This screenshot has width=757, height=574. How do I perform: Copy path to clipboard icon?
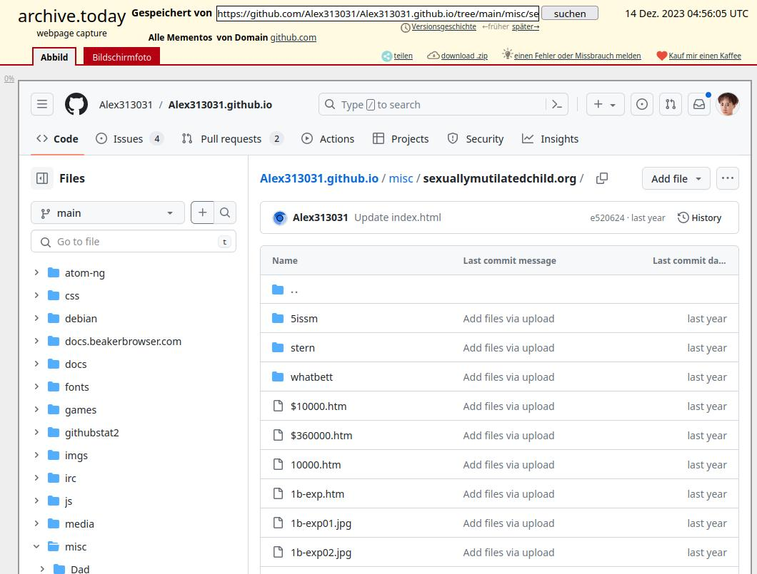pos(601,178)
